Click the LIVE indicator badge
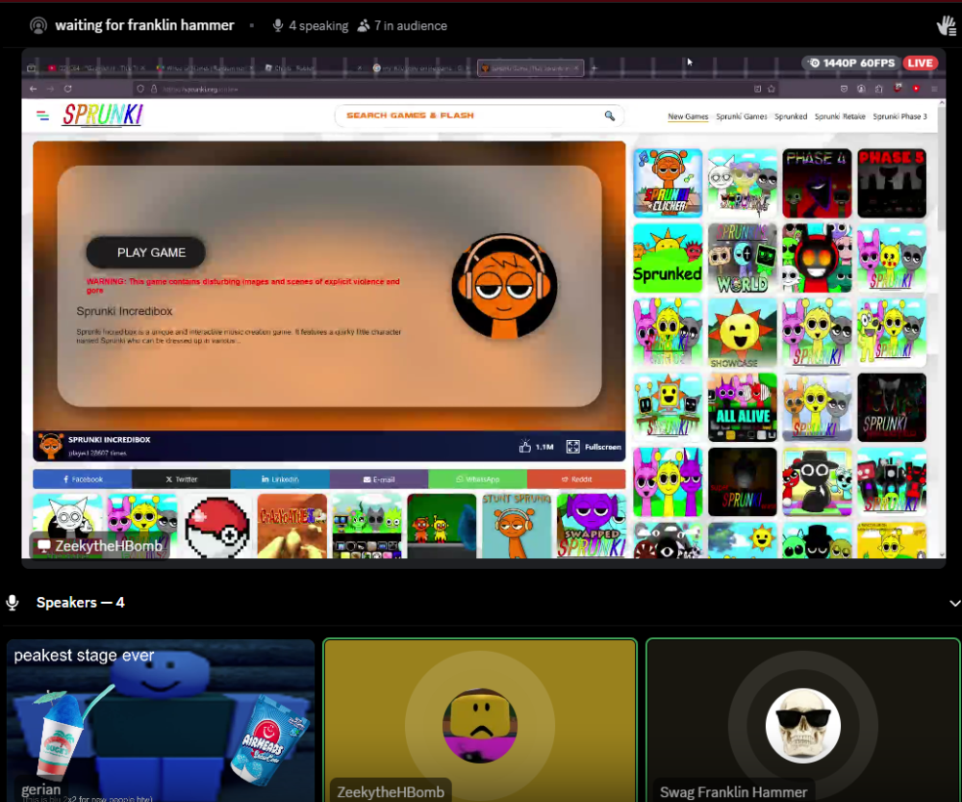 tap(920, 63)
